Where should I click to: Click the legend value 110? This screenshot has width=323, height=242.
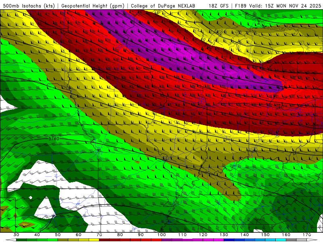(x=182, y=235)
